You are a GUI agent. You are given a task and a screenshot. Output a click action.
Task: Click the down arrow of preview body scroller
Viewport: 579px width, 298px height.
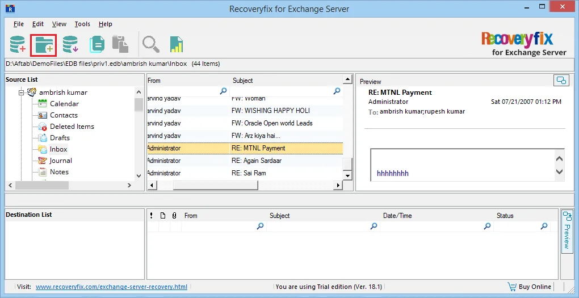pos(560,172)
